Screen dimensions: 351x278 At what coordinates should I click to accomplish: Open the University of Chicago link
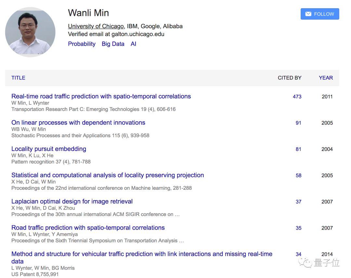pyautogui.click(x=96, y=26)
